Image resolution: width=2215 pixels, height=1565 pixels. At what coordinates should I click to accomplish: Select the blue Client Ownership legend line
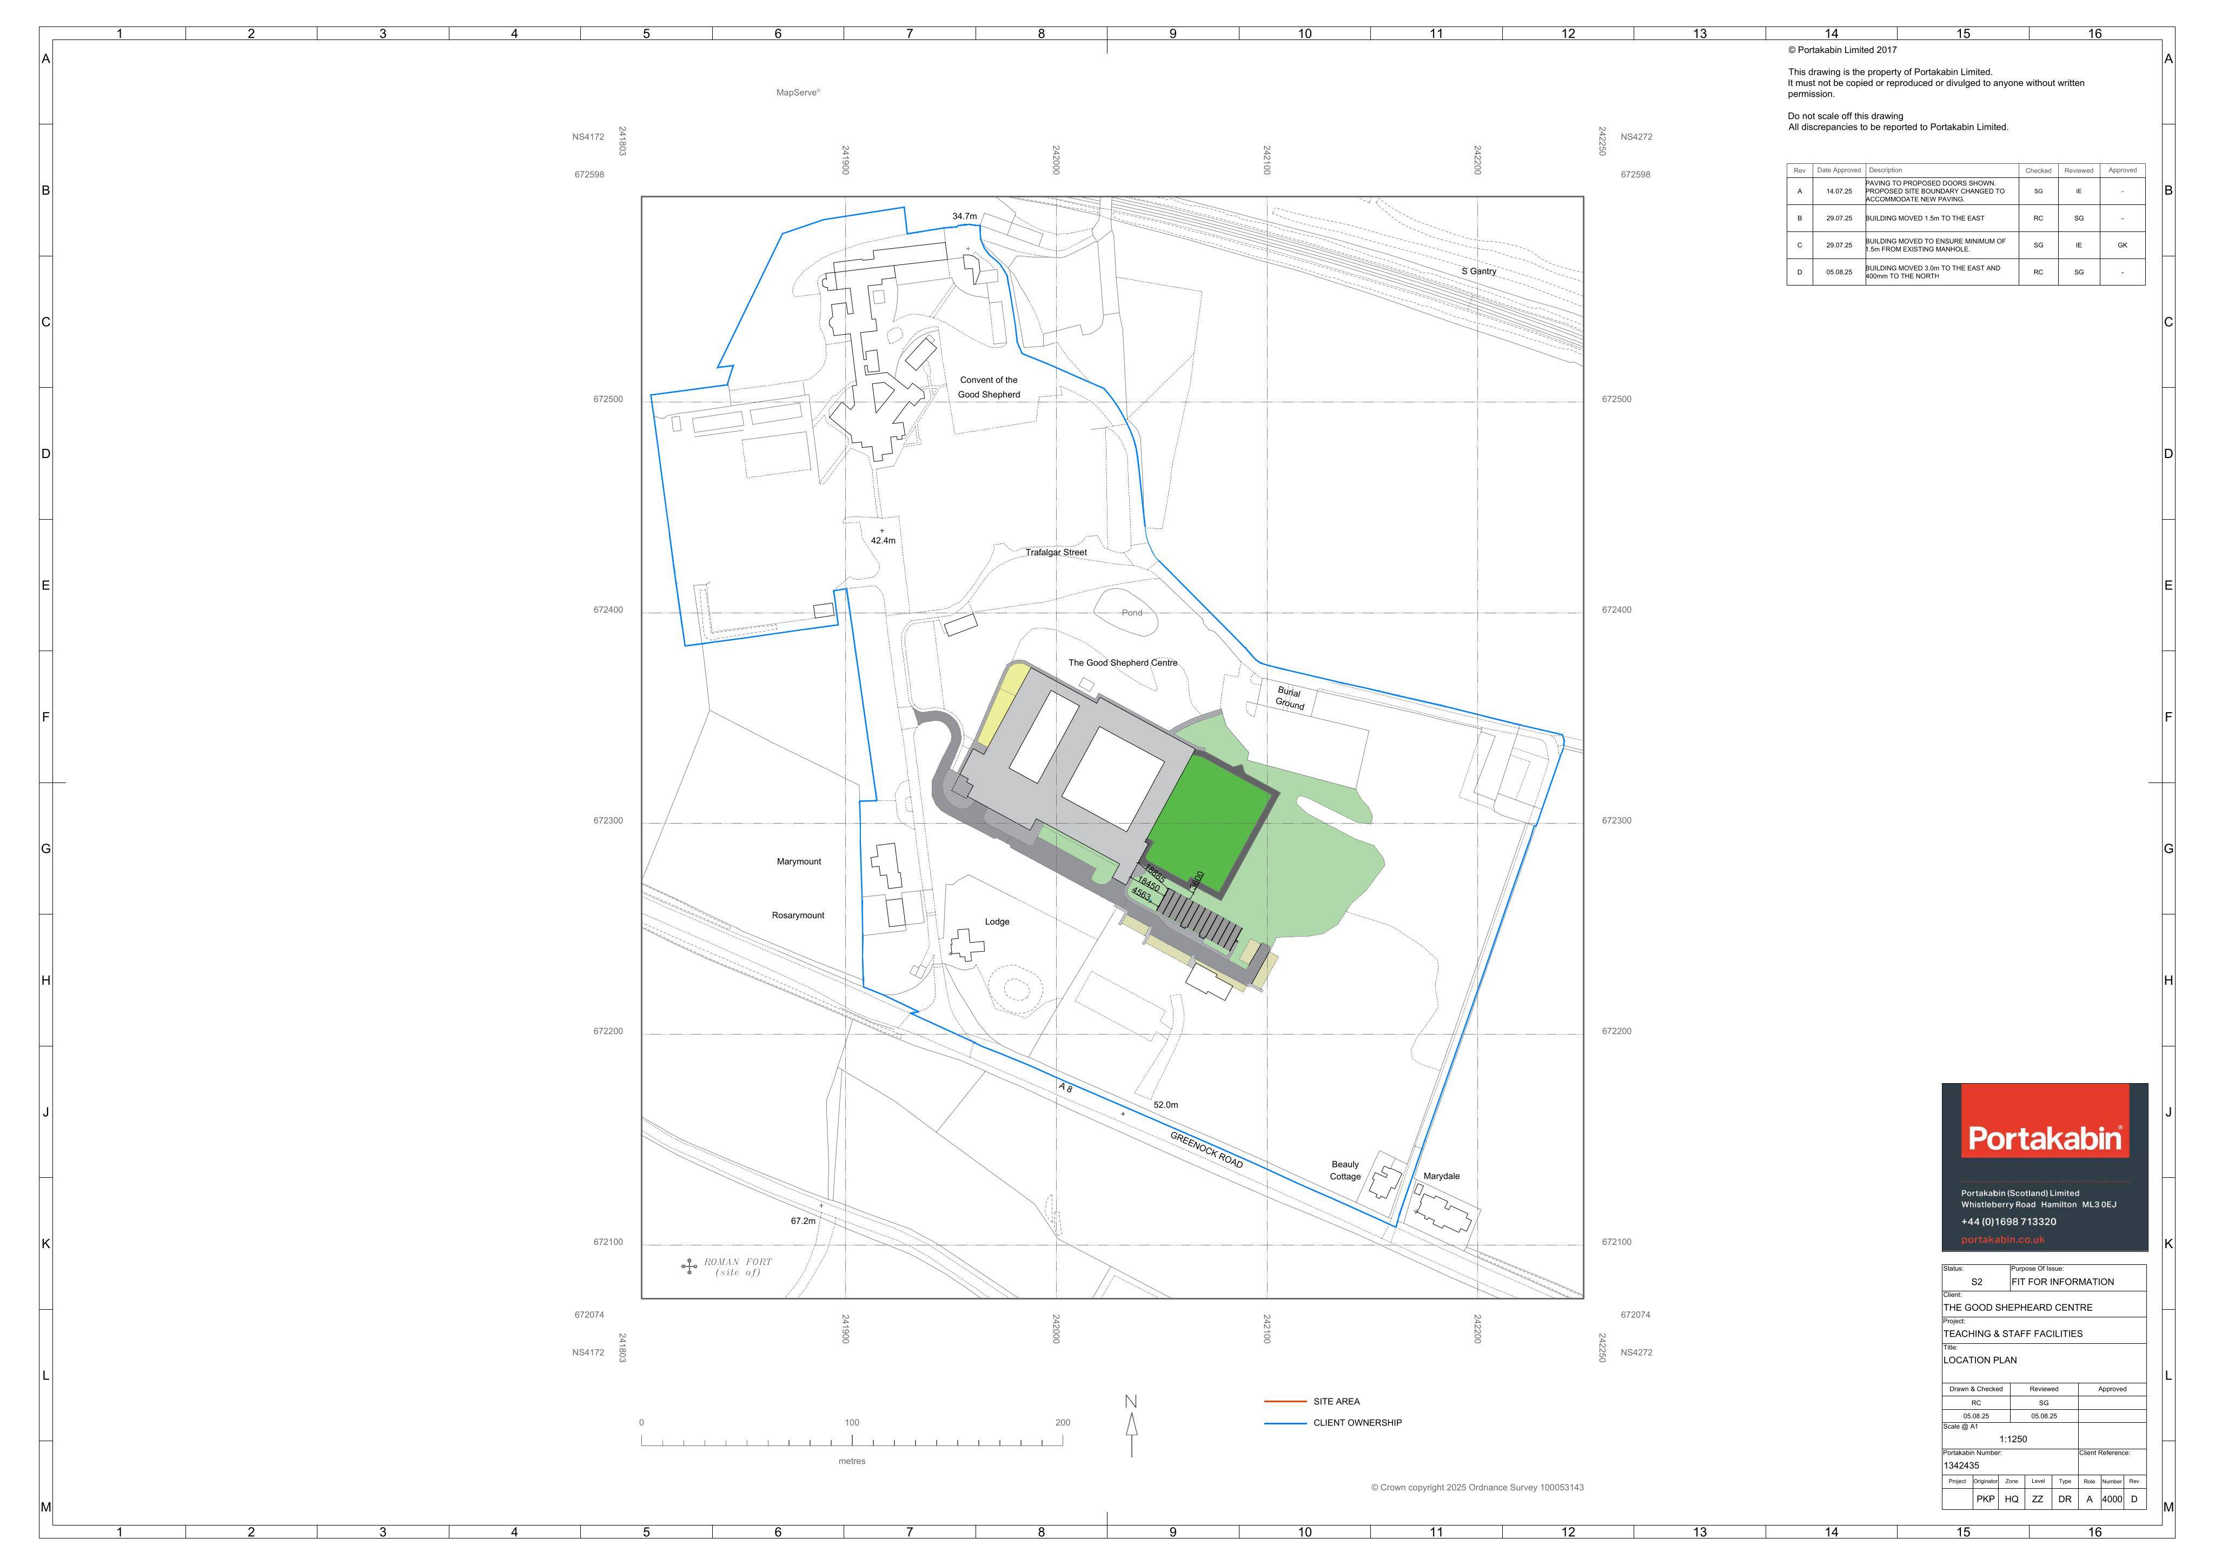(1285, 1423)
